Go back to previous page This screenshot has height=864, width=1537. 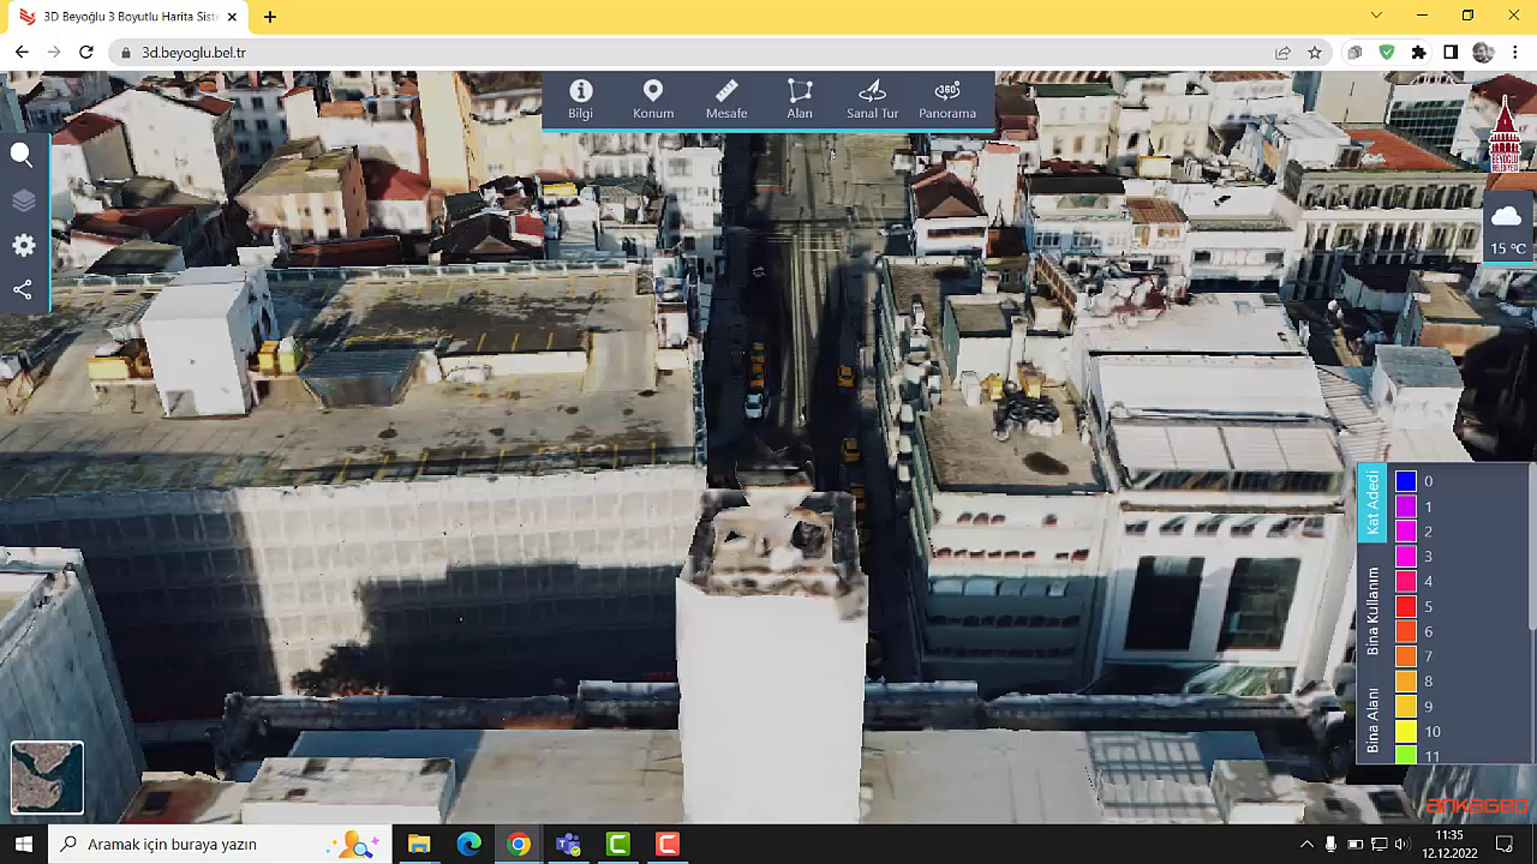point(22,53)
